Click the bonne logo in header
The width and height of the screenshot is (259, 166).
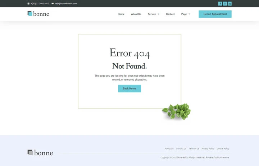[38, 14]
